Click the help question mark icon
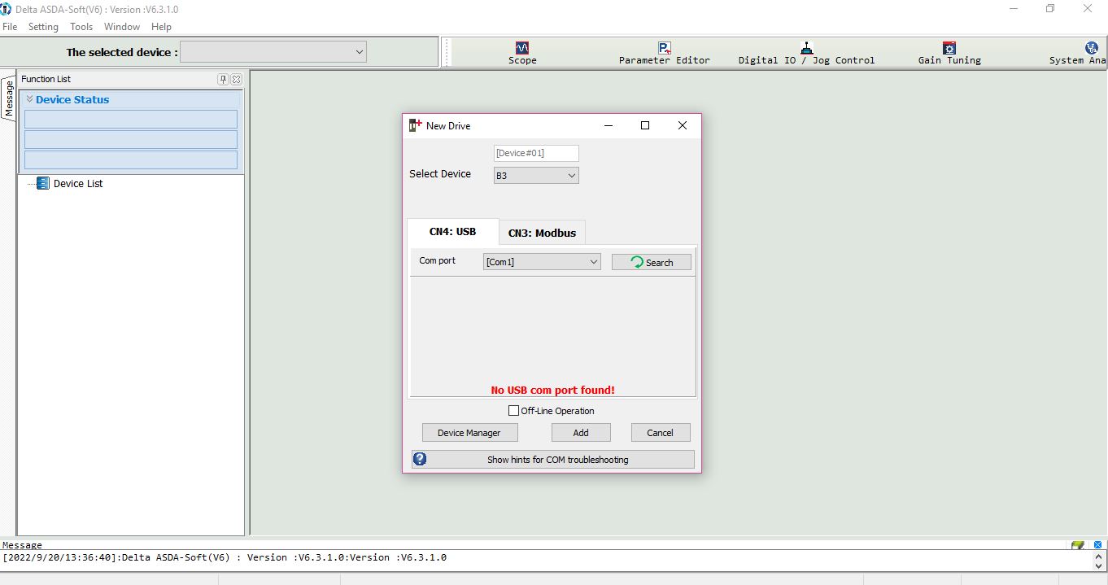 420,459
